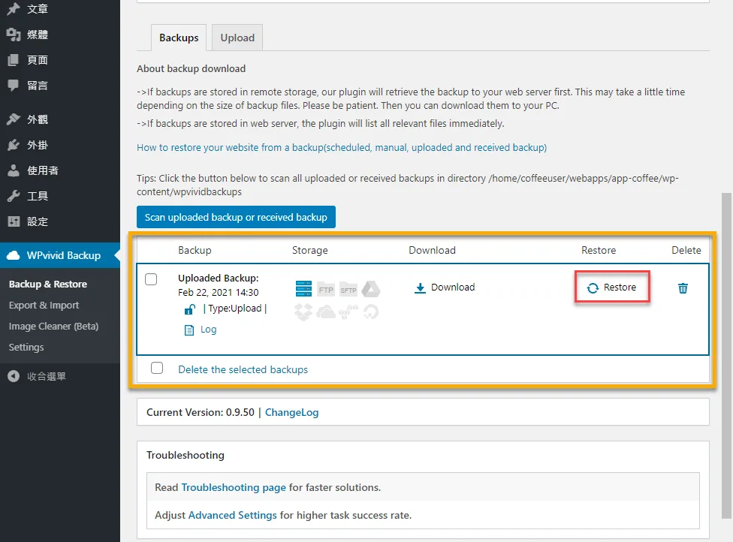
Task: Open the 設定 settings icon
Action: point(14,221)
